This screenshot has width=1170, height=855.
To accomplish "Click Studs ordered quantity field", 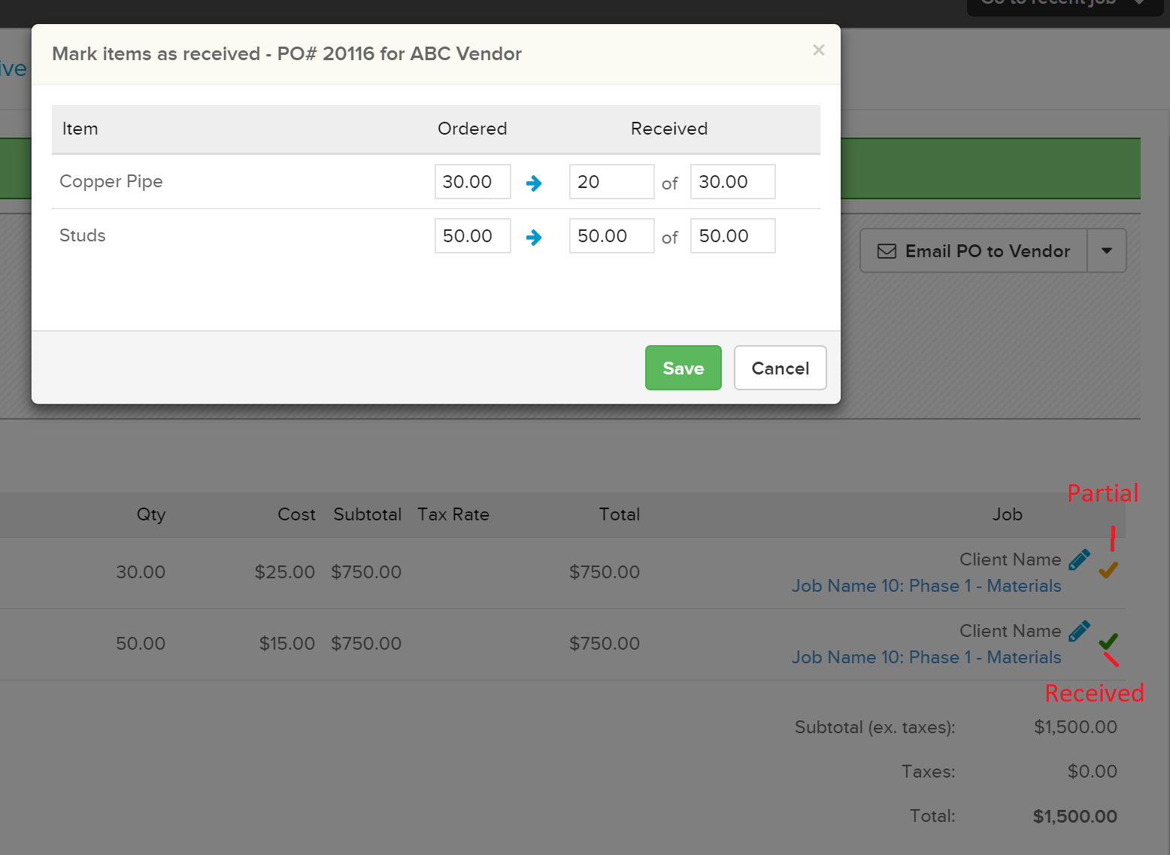I will 472,235.
